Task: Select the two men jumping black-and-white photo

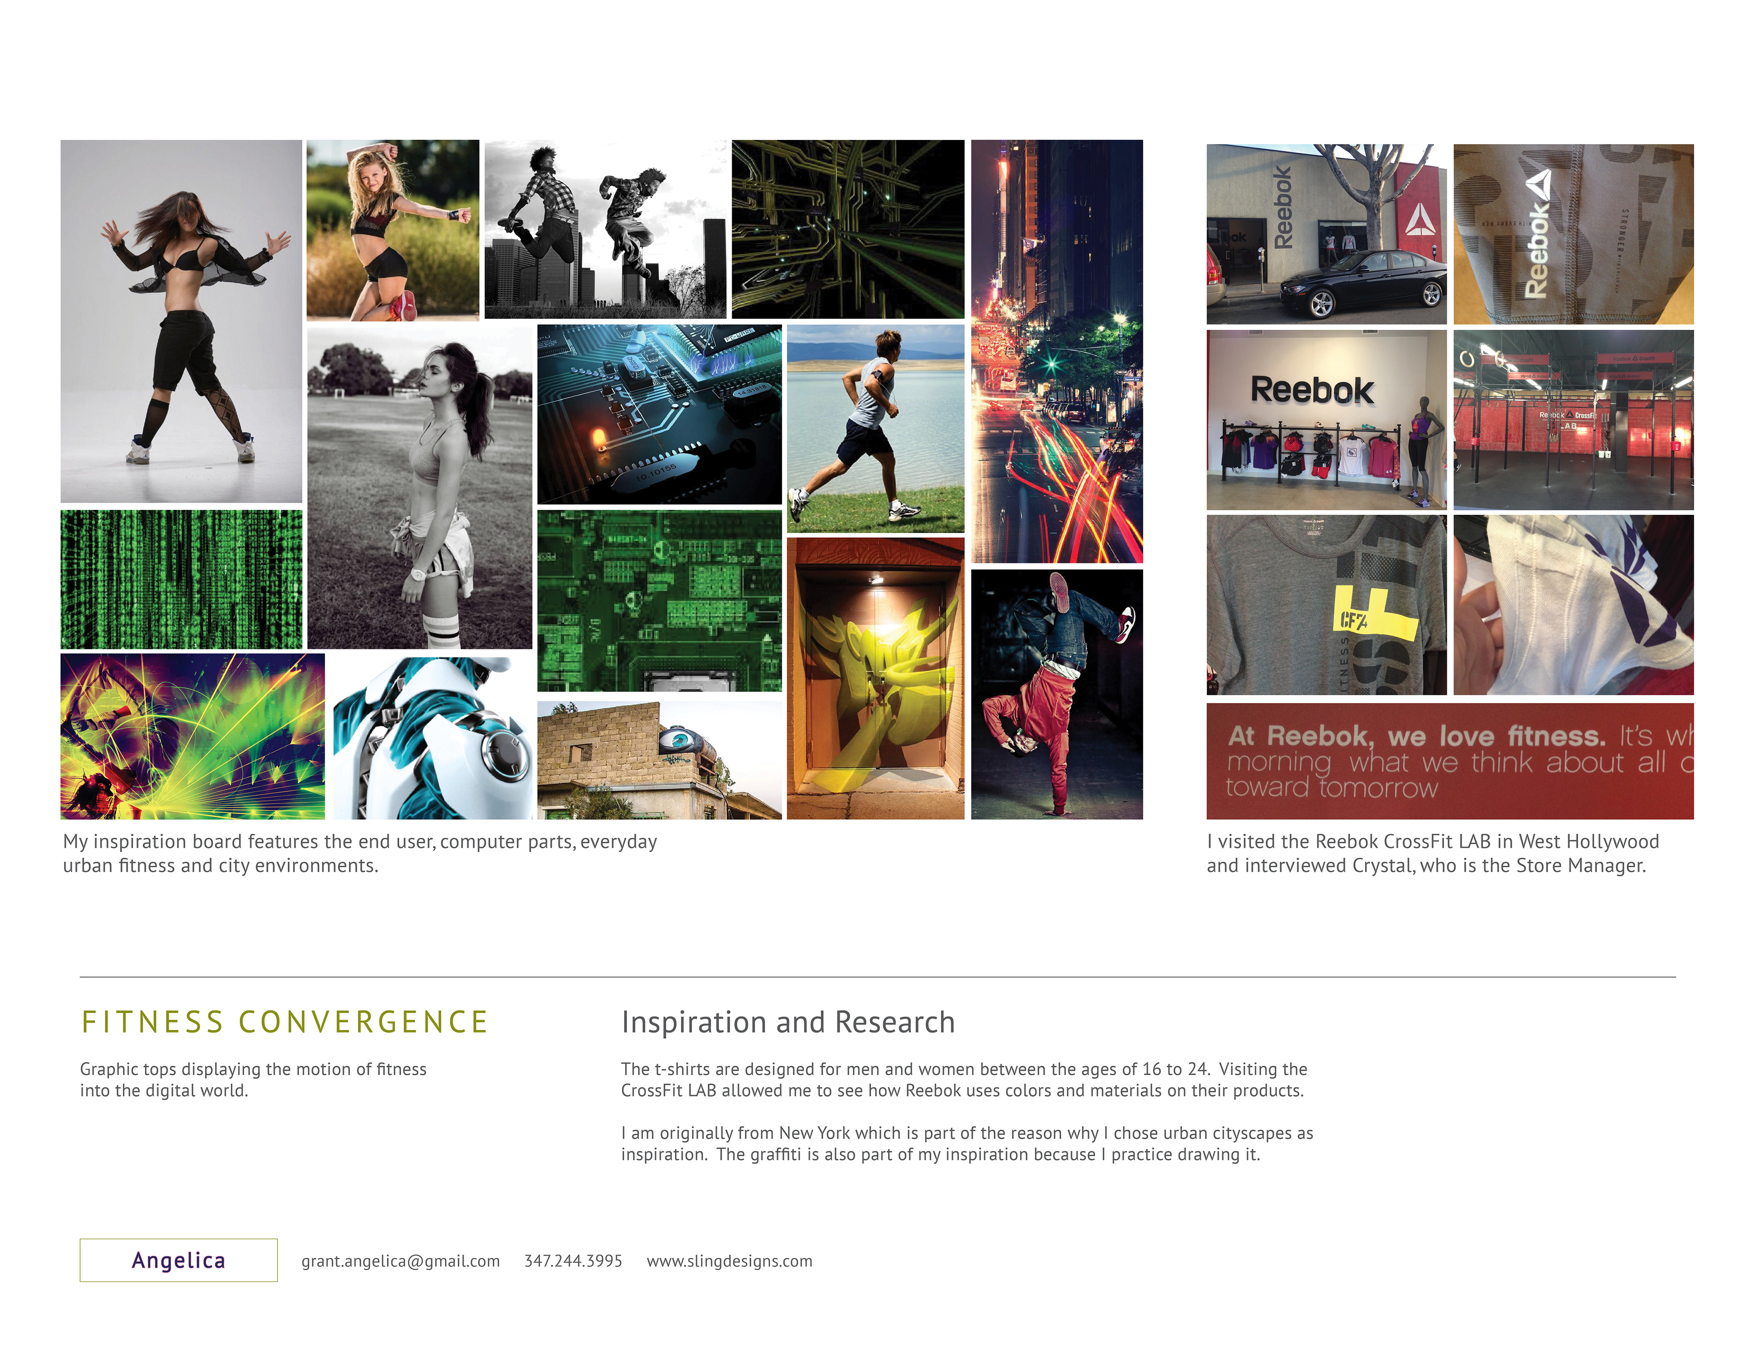Action: click(605, 229)
